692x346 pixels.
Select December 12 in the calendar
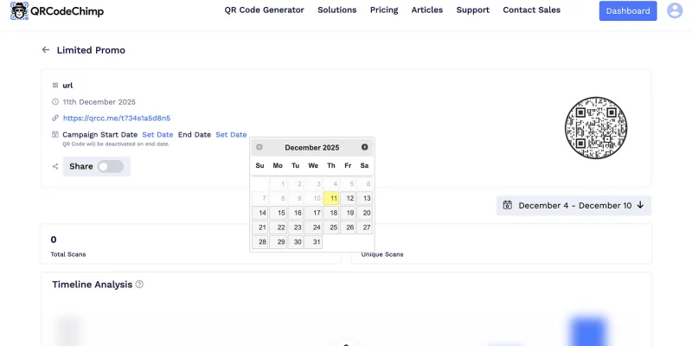coord(349,198)
